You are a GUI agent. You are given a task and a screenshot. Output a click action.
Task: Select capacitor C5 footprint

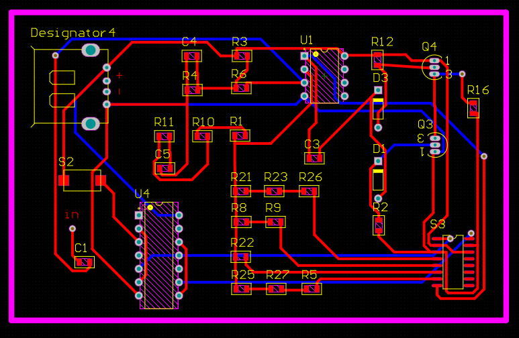pyautogui.click(x=165, y=169)
